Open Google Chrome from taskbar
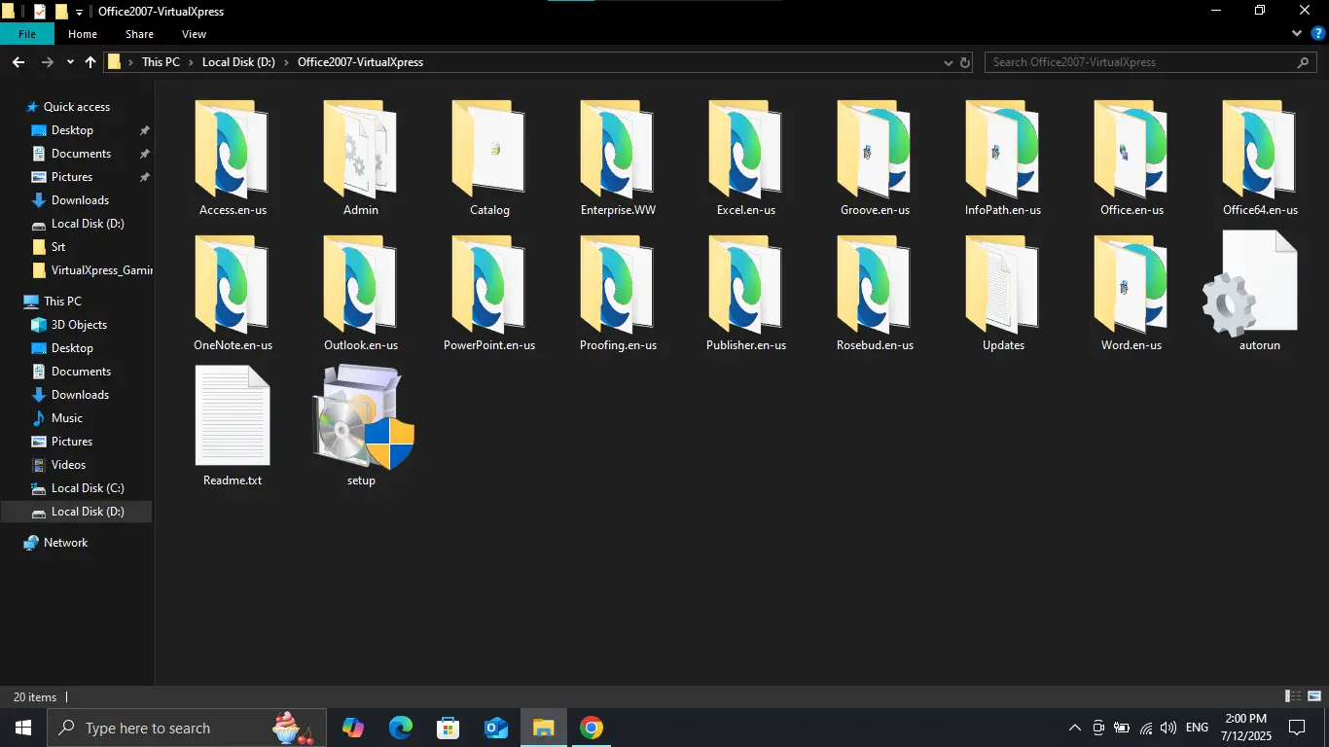Screen dimensions: 1329x747 [x=592, y=728]
